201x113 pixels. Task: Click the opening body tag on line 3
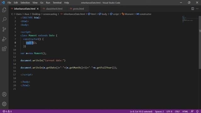(24, 25)
